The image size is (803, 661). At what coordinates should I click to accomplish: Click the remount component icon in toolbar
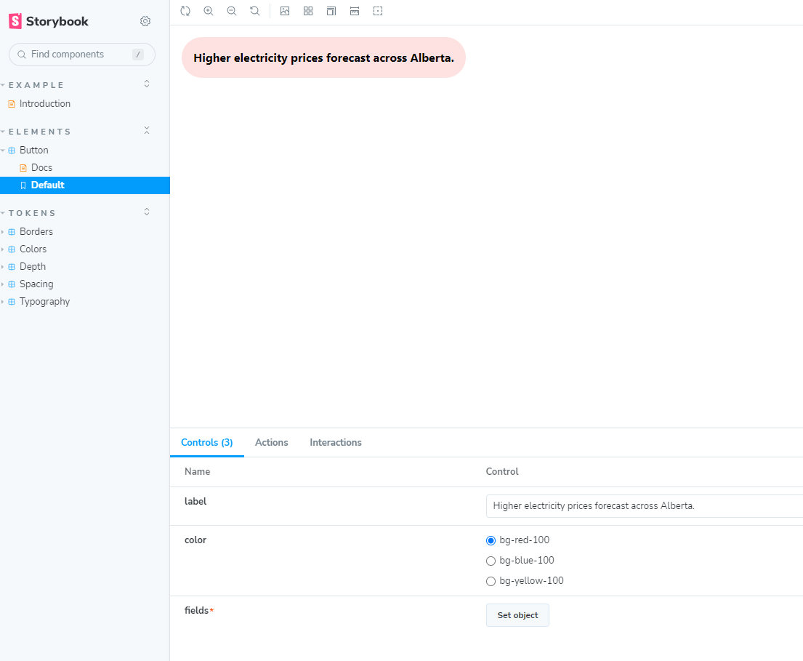point(185,11)
